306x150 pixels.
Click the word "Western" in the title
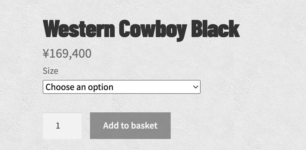[x=79, y=29]
